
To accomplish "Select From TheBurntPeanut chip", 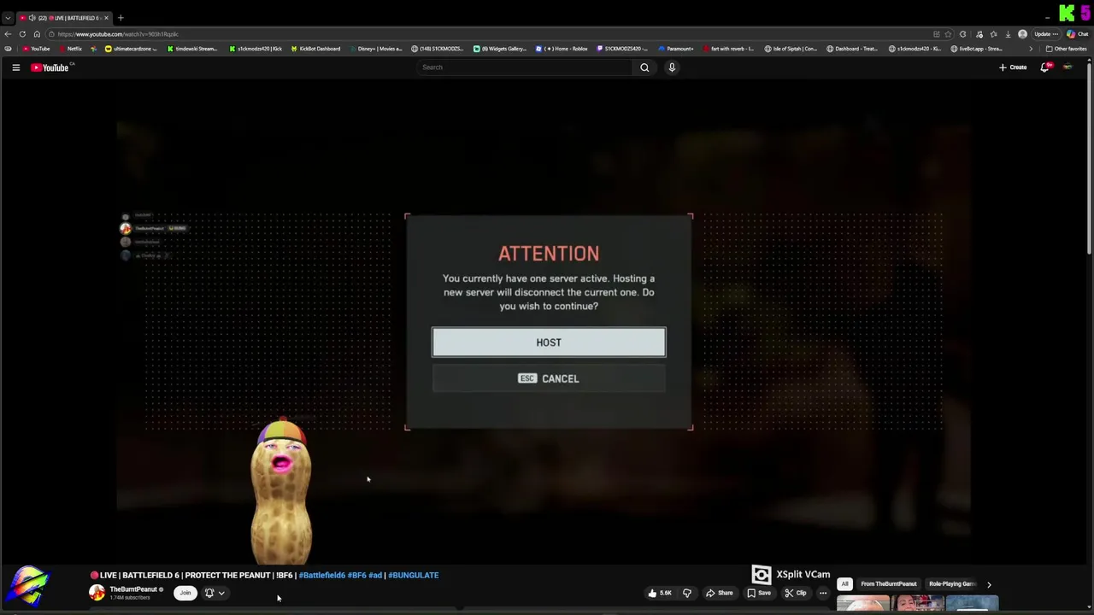I will (x=889, y=584).
